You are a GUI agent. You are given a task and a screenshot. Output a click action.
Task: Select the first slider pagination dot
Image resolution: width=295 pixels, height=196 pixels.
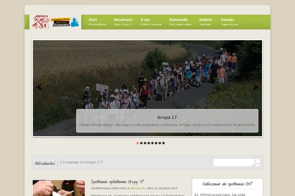[x=138, y=143]
